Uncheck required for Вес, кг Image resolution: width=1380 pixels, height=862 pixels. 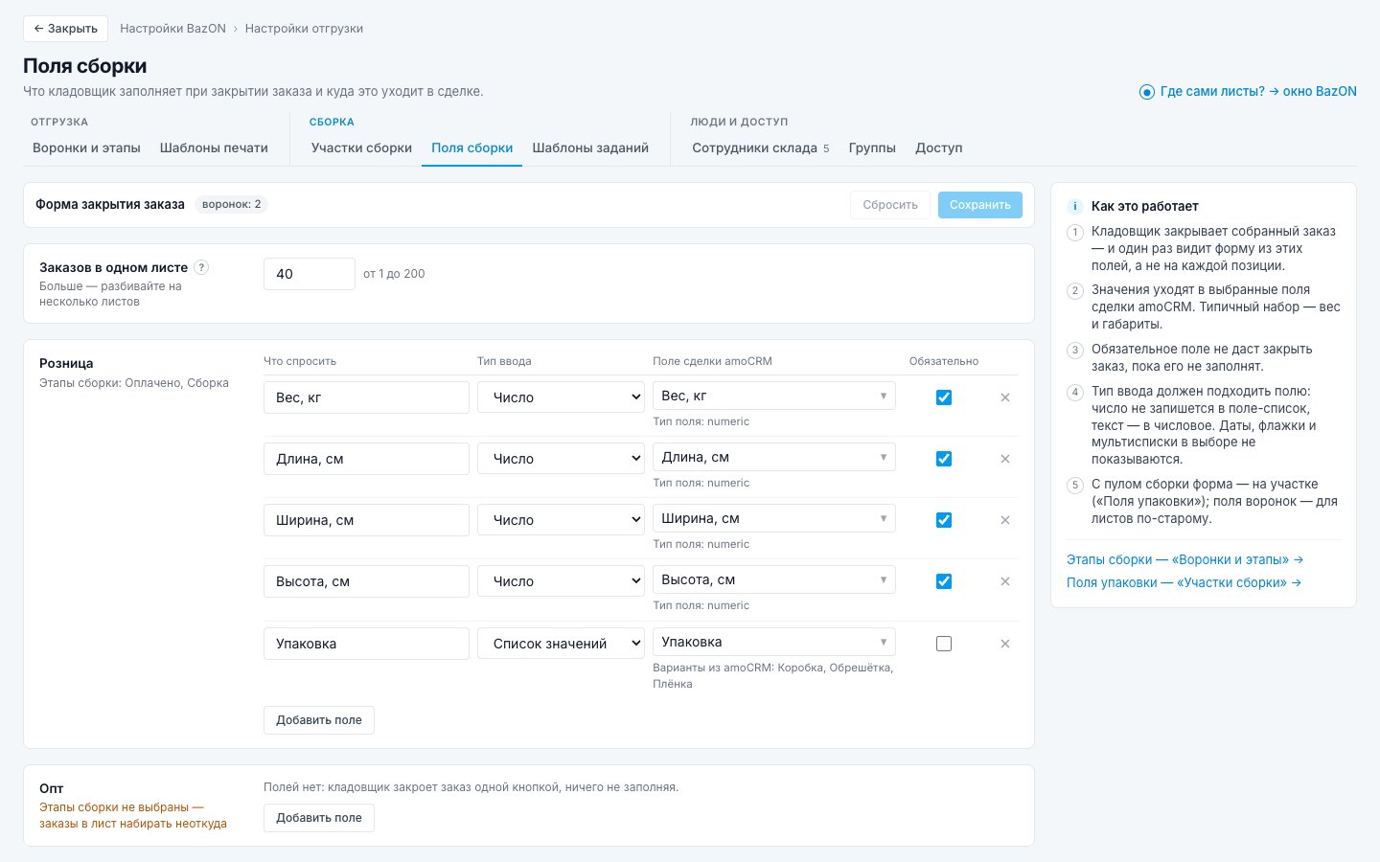[x=944, y=397]
